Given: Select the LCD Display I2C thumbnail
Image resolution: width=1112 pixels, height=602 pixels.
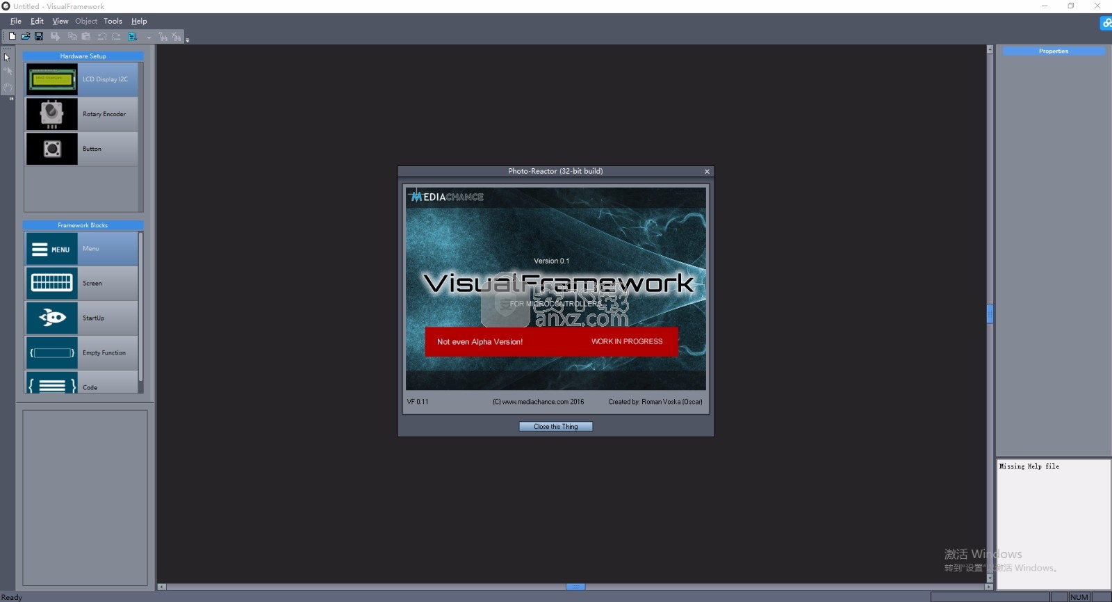Looking at the screenshot, I should click(52, 79).
